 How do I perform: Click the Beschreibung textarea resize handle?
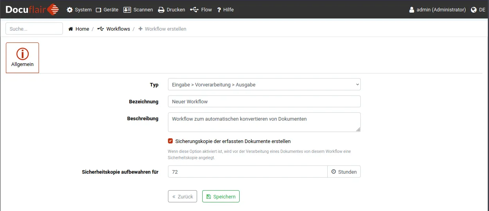(358, 129)
